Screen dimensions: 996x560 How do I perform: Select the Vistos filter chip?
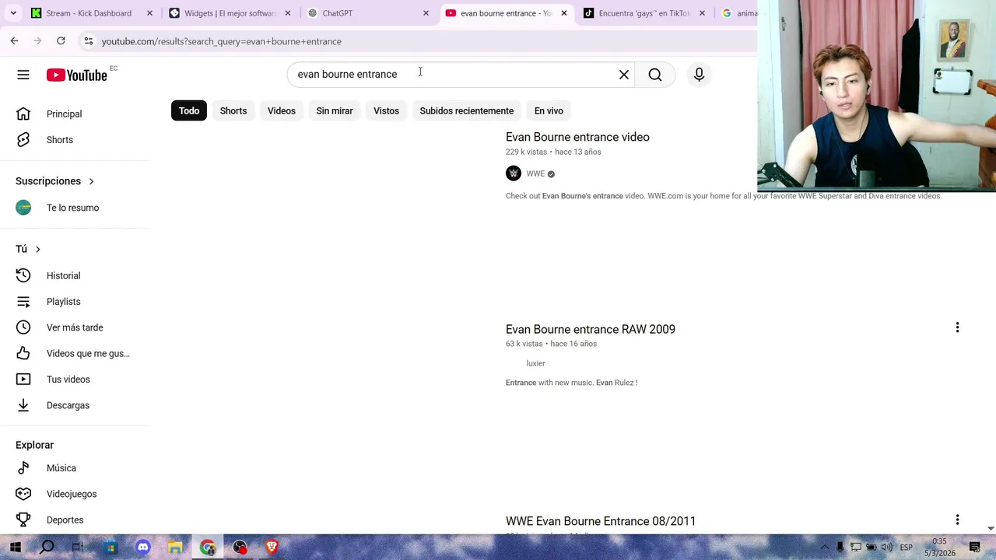[386, 110]
